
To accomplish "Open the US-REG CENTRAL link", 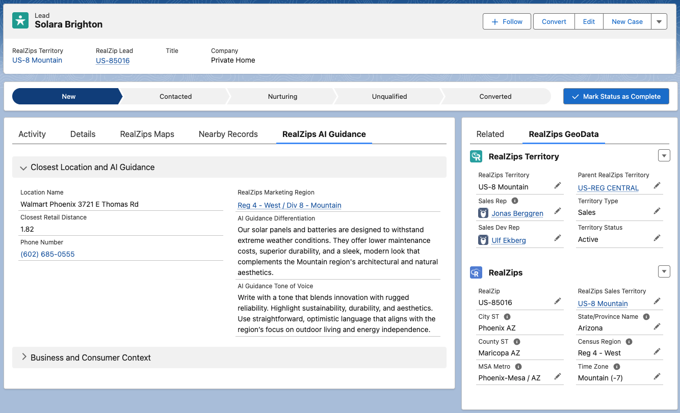I will 608,188.
